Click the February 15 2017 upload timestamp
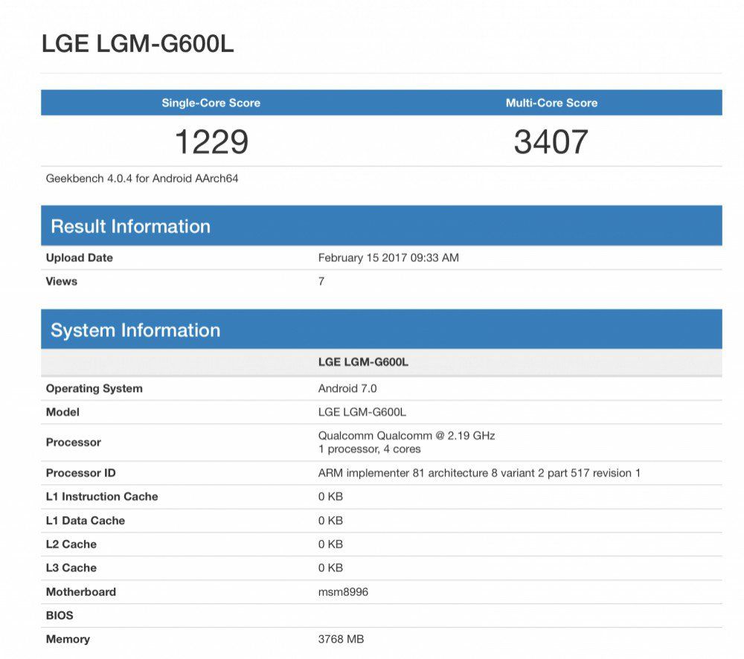The width and height of the screenshot is (744, 659). point(388,257)
